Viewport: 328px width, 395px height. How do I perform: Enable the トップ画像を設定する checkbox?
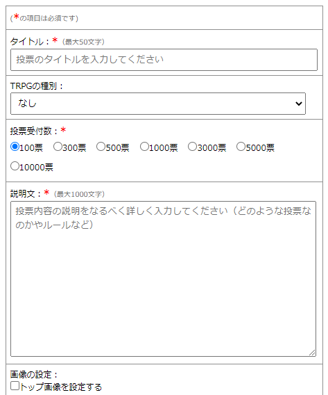[x=15, y=386]
